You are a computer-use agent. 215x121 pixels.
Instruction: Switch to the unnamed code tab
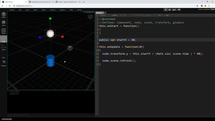(x=99, y=13)
